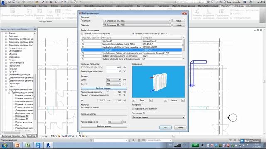Open the Insert ribbon tab

click(54, 6)
